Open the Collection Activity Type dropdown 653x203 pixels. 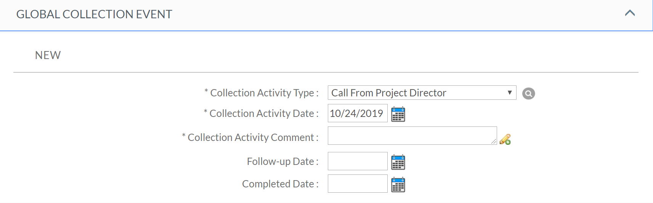422,93
